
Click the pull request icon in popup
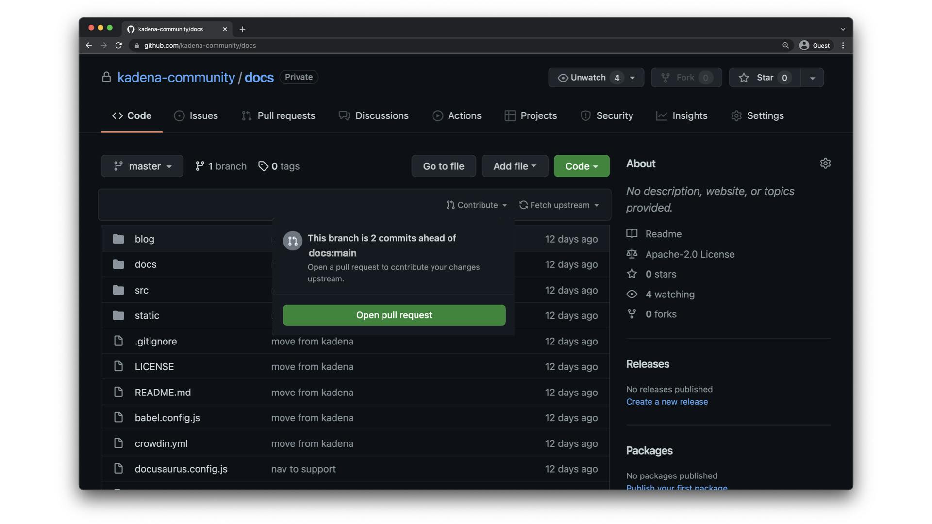(293, 241)
